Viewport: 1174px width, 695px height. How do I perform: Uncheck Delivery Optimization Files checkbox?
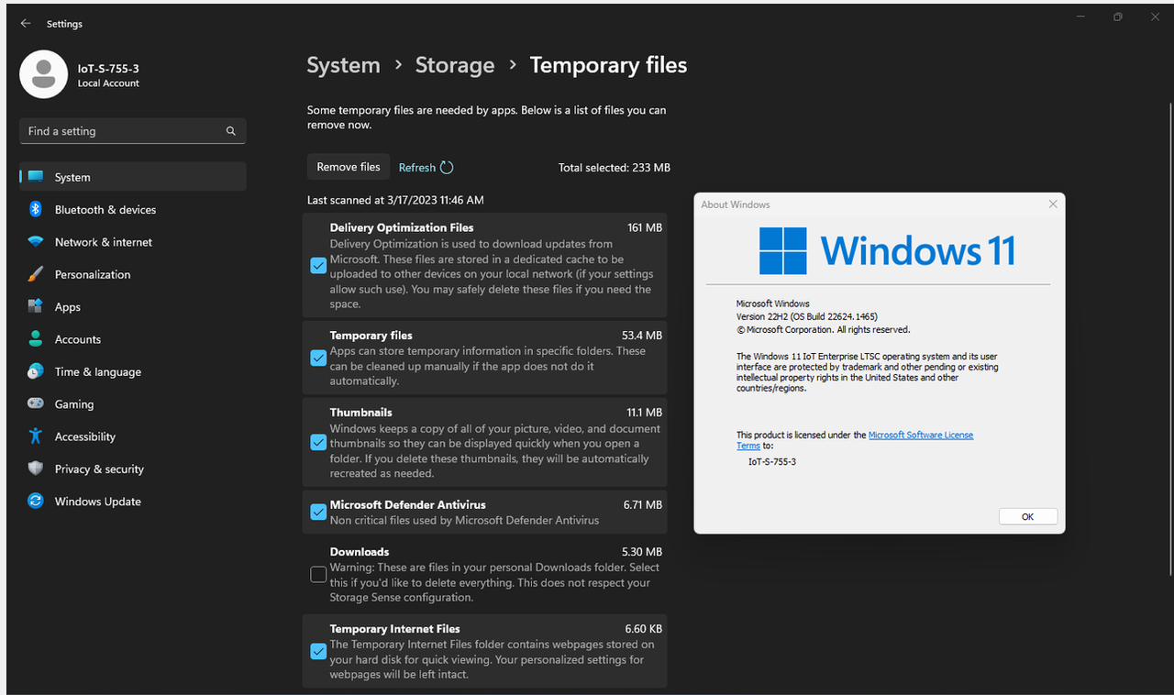click(x=318, y=266)
